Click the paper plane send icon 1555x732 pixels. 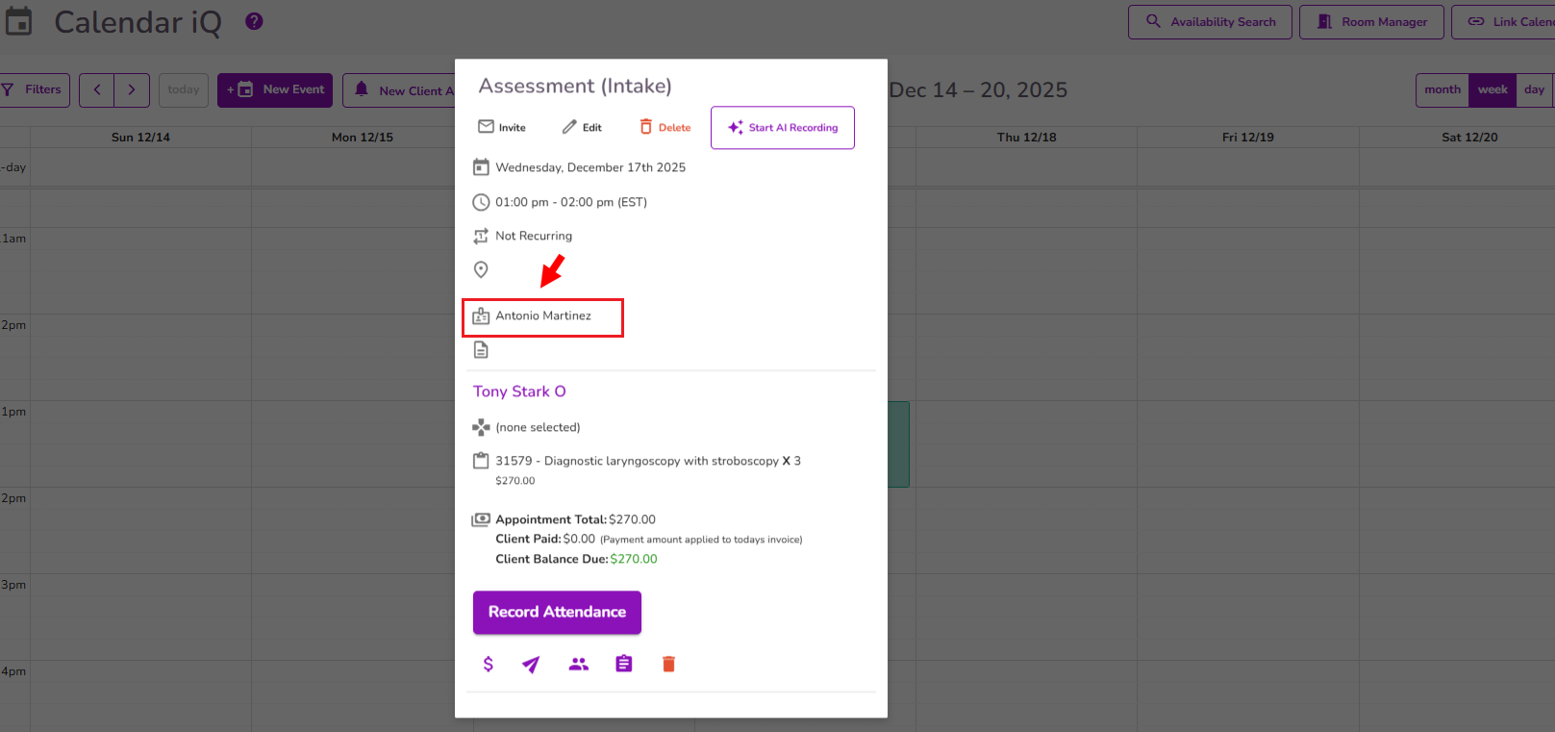coord(531,664)
